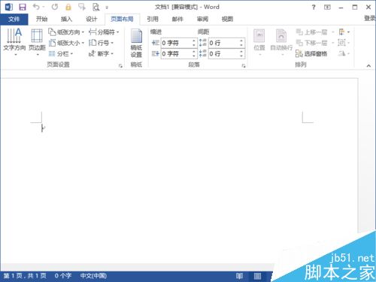Image resolution: width=376 pixels, height=282 pixels.
Task: Click the Word application icon in title bar
Action: (x=9, y=7)
